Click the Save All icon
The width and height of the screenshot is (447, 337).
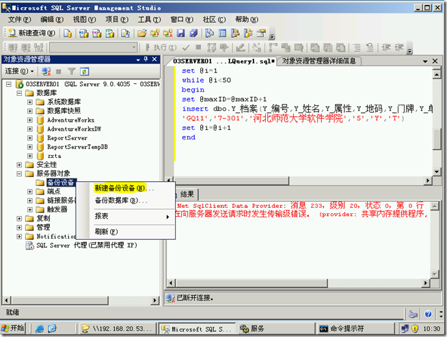pyautogui.click(x=194, y=33)
